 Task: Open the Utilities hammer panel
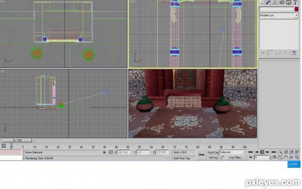point(295,2)
